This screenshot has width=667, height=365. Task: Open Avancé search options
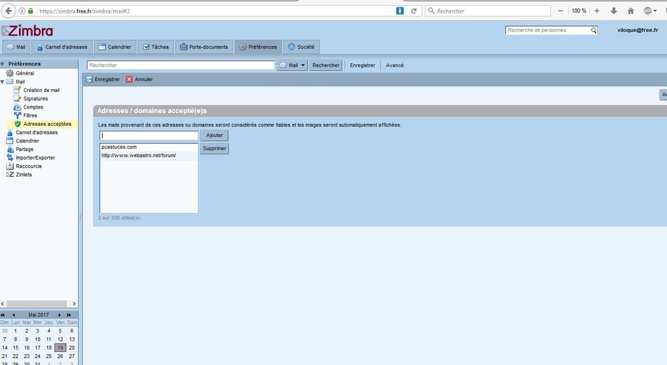point(395,65)
